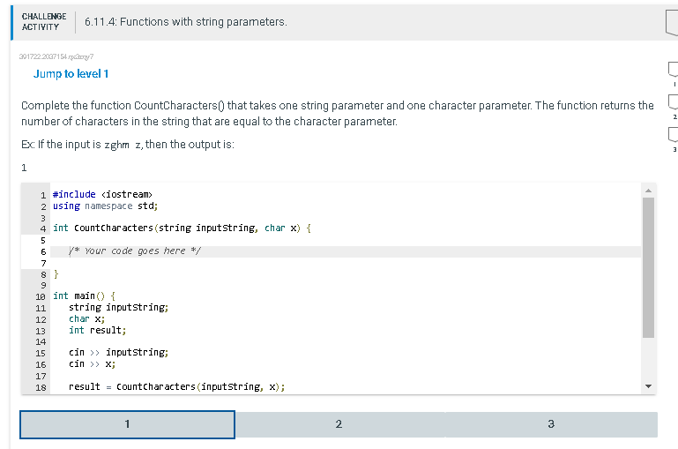Click the activity completion badge in header

pyautogui.click(x=672, y=22)
